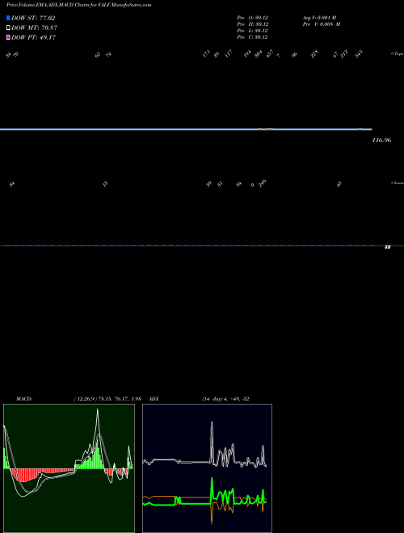Click the 545 value in Tops row
Screen dimensions: 404x533
pos(359,54)
